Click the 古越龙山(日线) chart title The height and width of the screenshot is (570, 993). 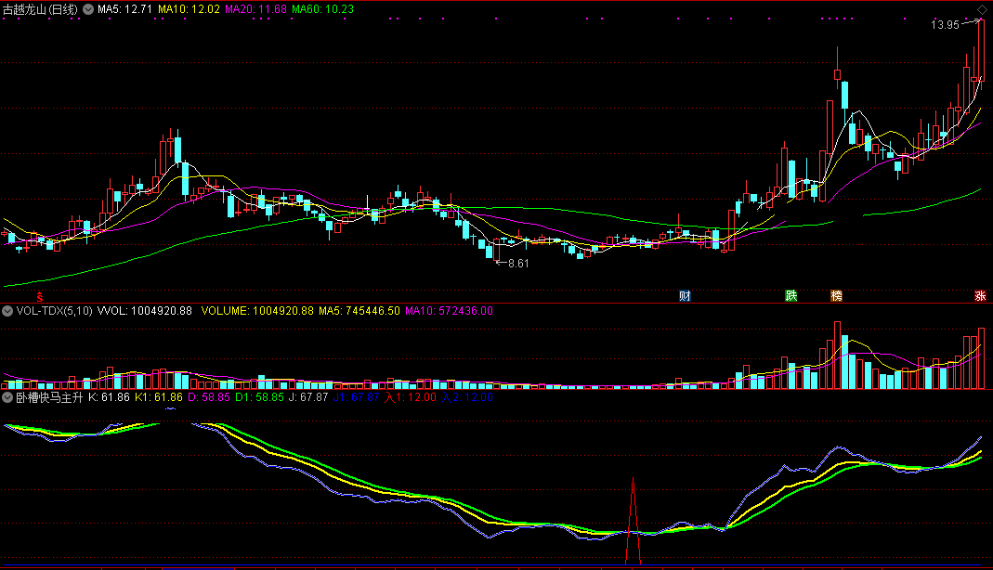[41, 9]
